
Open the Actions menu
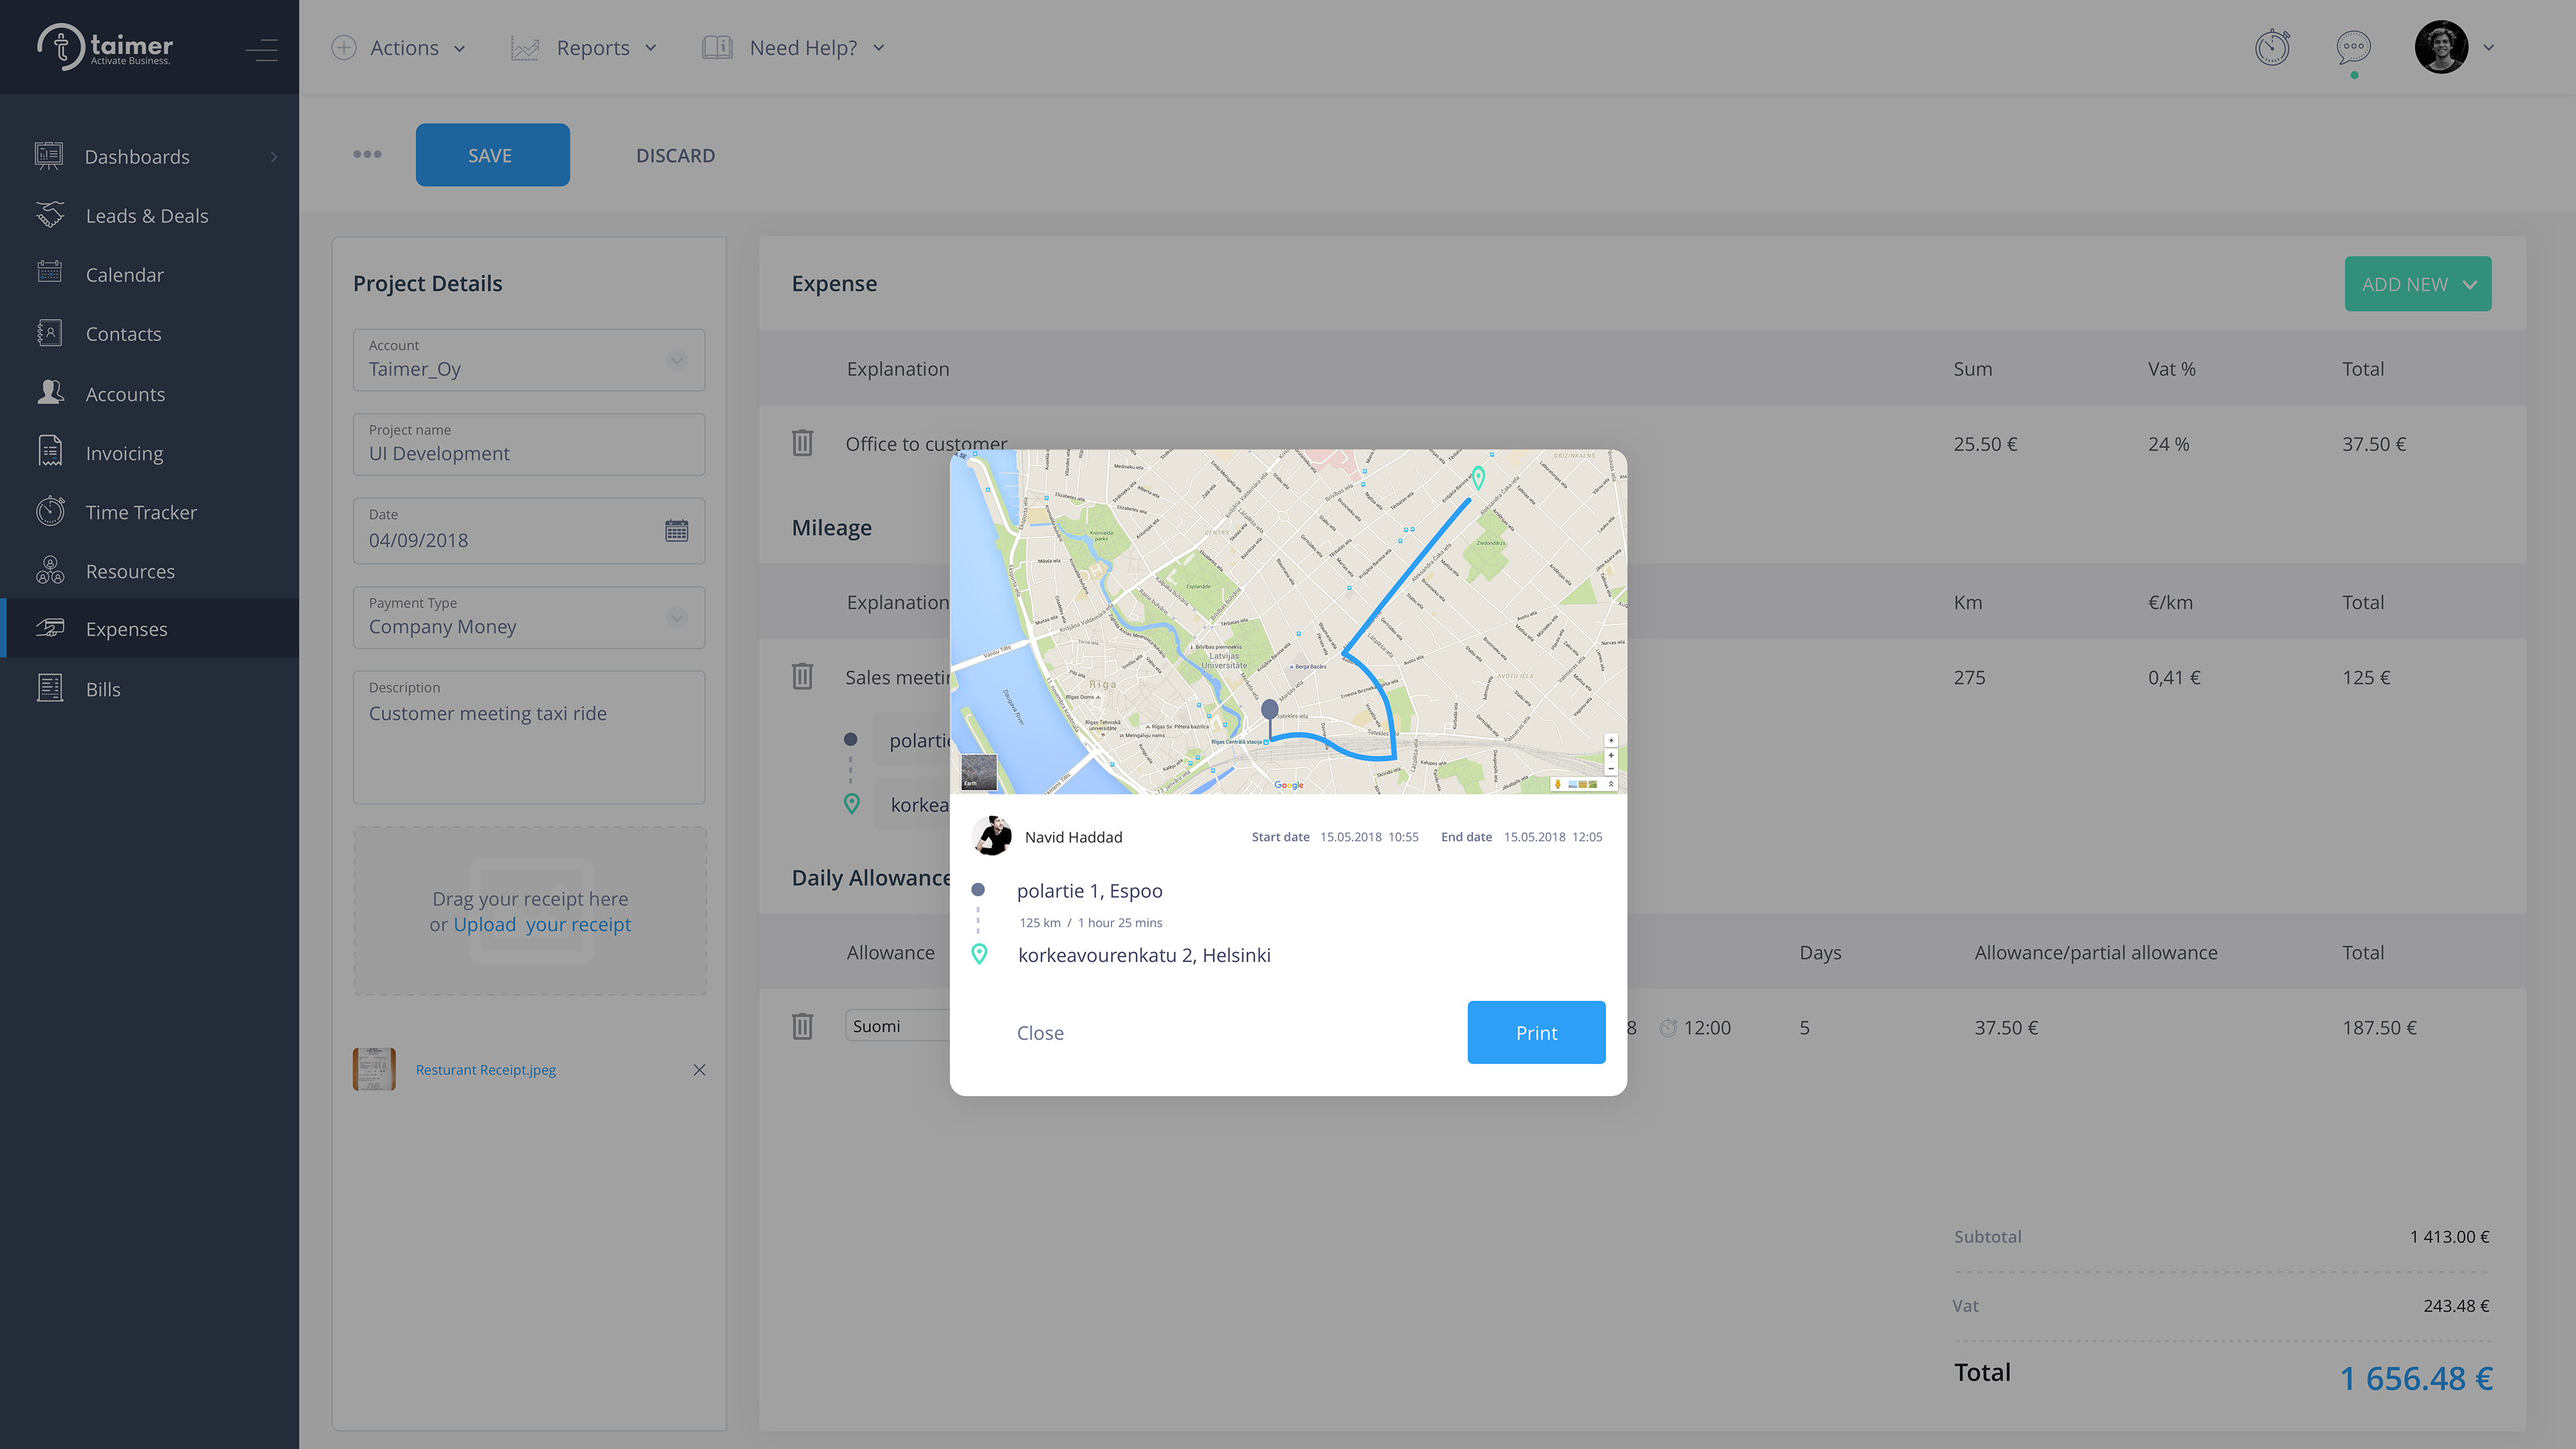(399, 47)
